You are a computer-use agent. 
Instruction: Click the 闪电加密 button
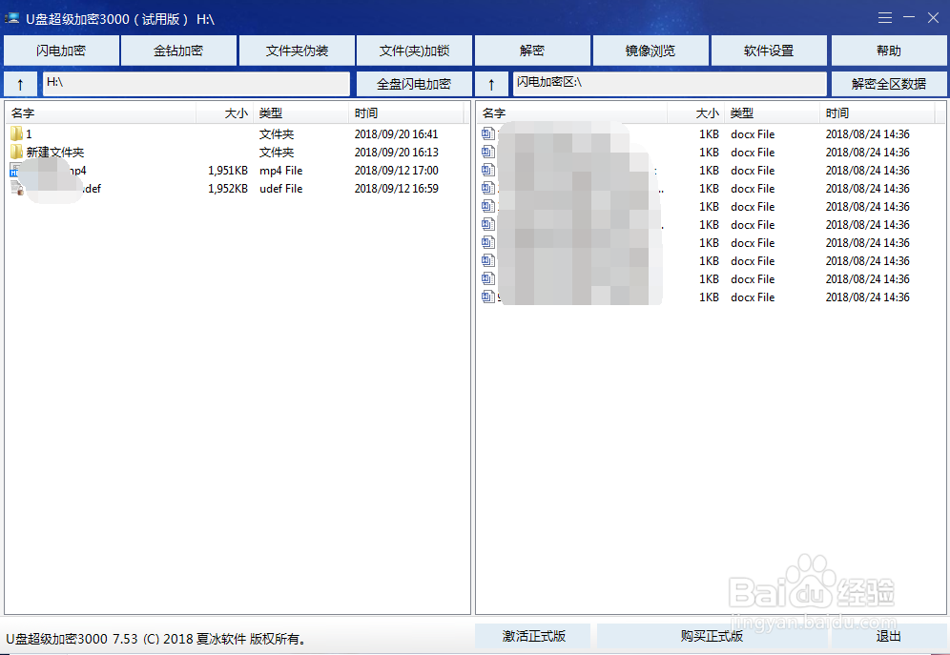(x=60, y=51)
